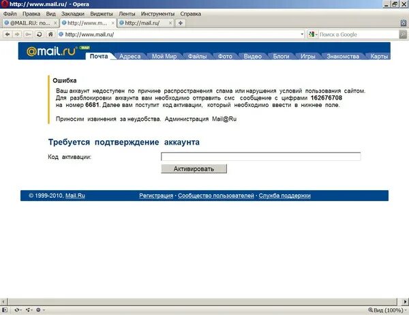Viewport: 409px width, 315px height.
Task: Open the Адреса site tab
Action: [130, 56]
